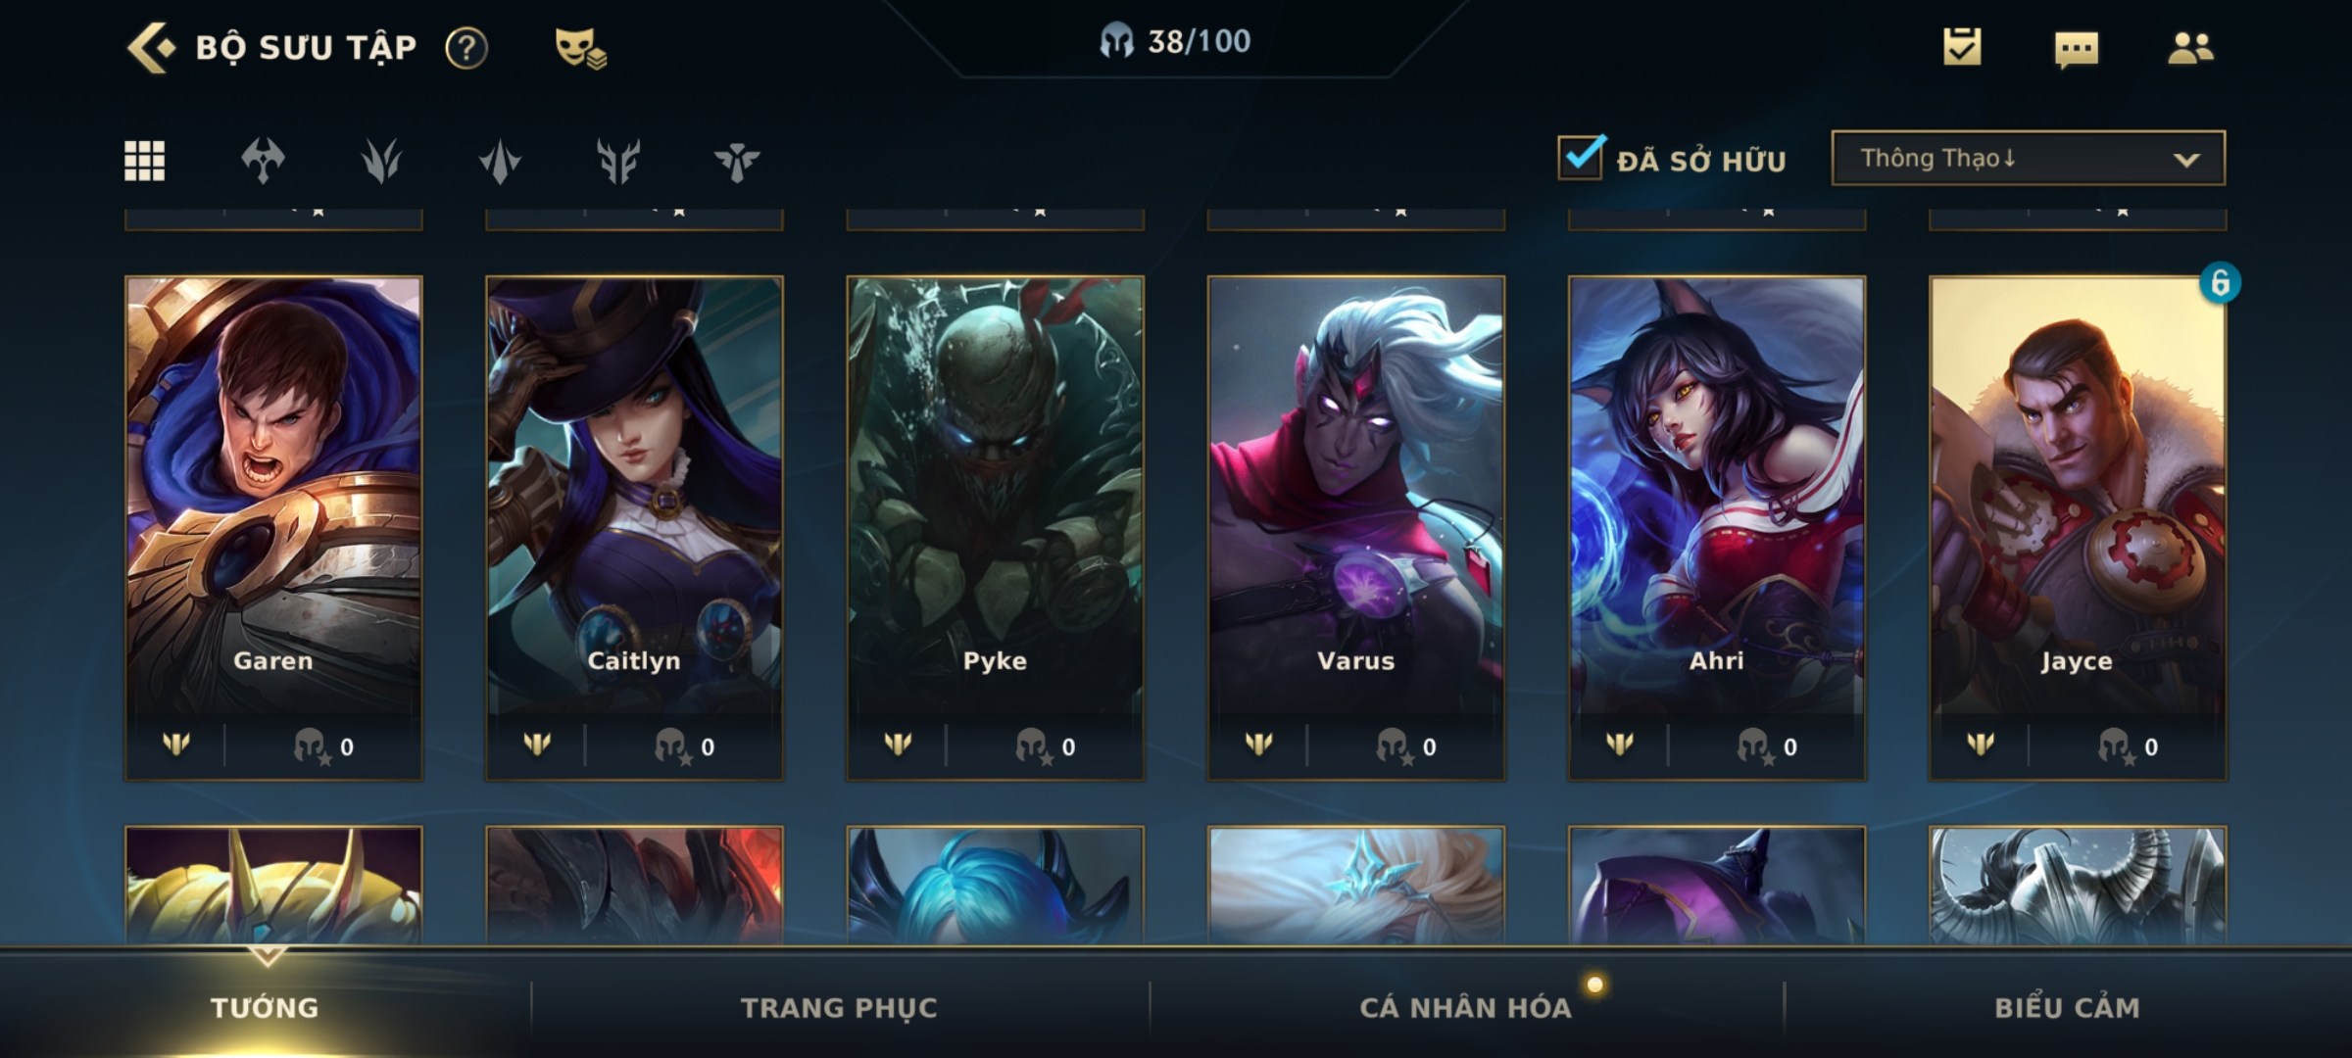Switch to the CÁ NHÂN HÓA tab
Image resolution: width=2352 pixels, height=1058 pixels.
1465,1007
